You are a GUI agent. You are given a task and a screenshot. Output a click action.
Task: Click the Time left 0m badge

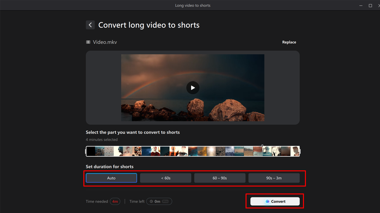click(x=159, y=201)
